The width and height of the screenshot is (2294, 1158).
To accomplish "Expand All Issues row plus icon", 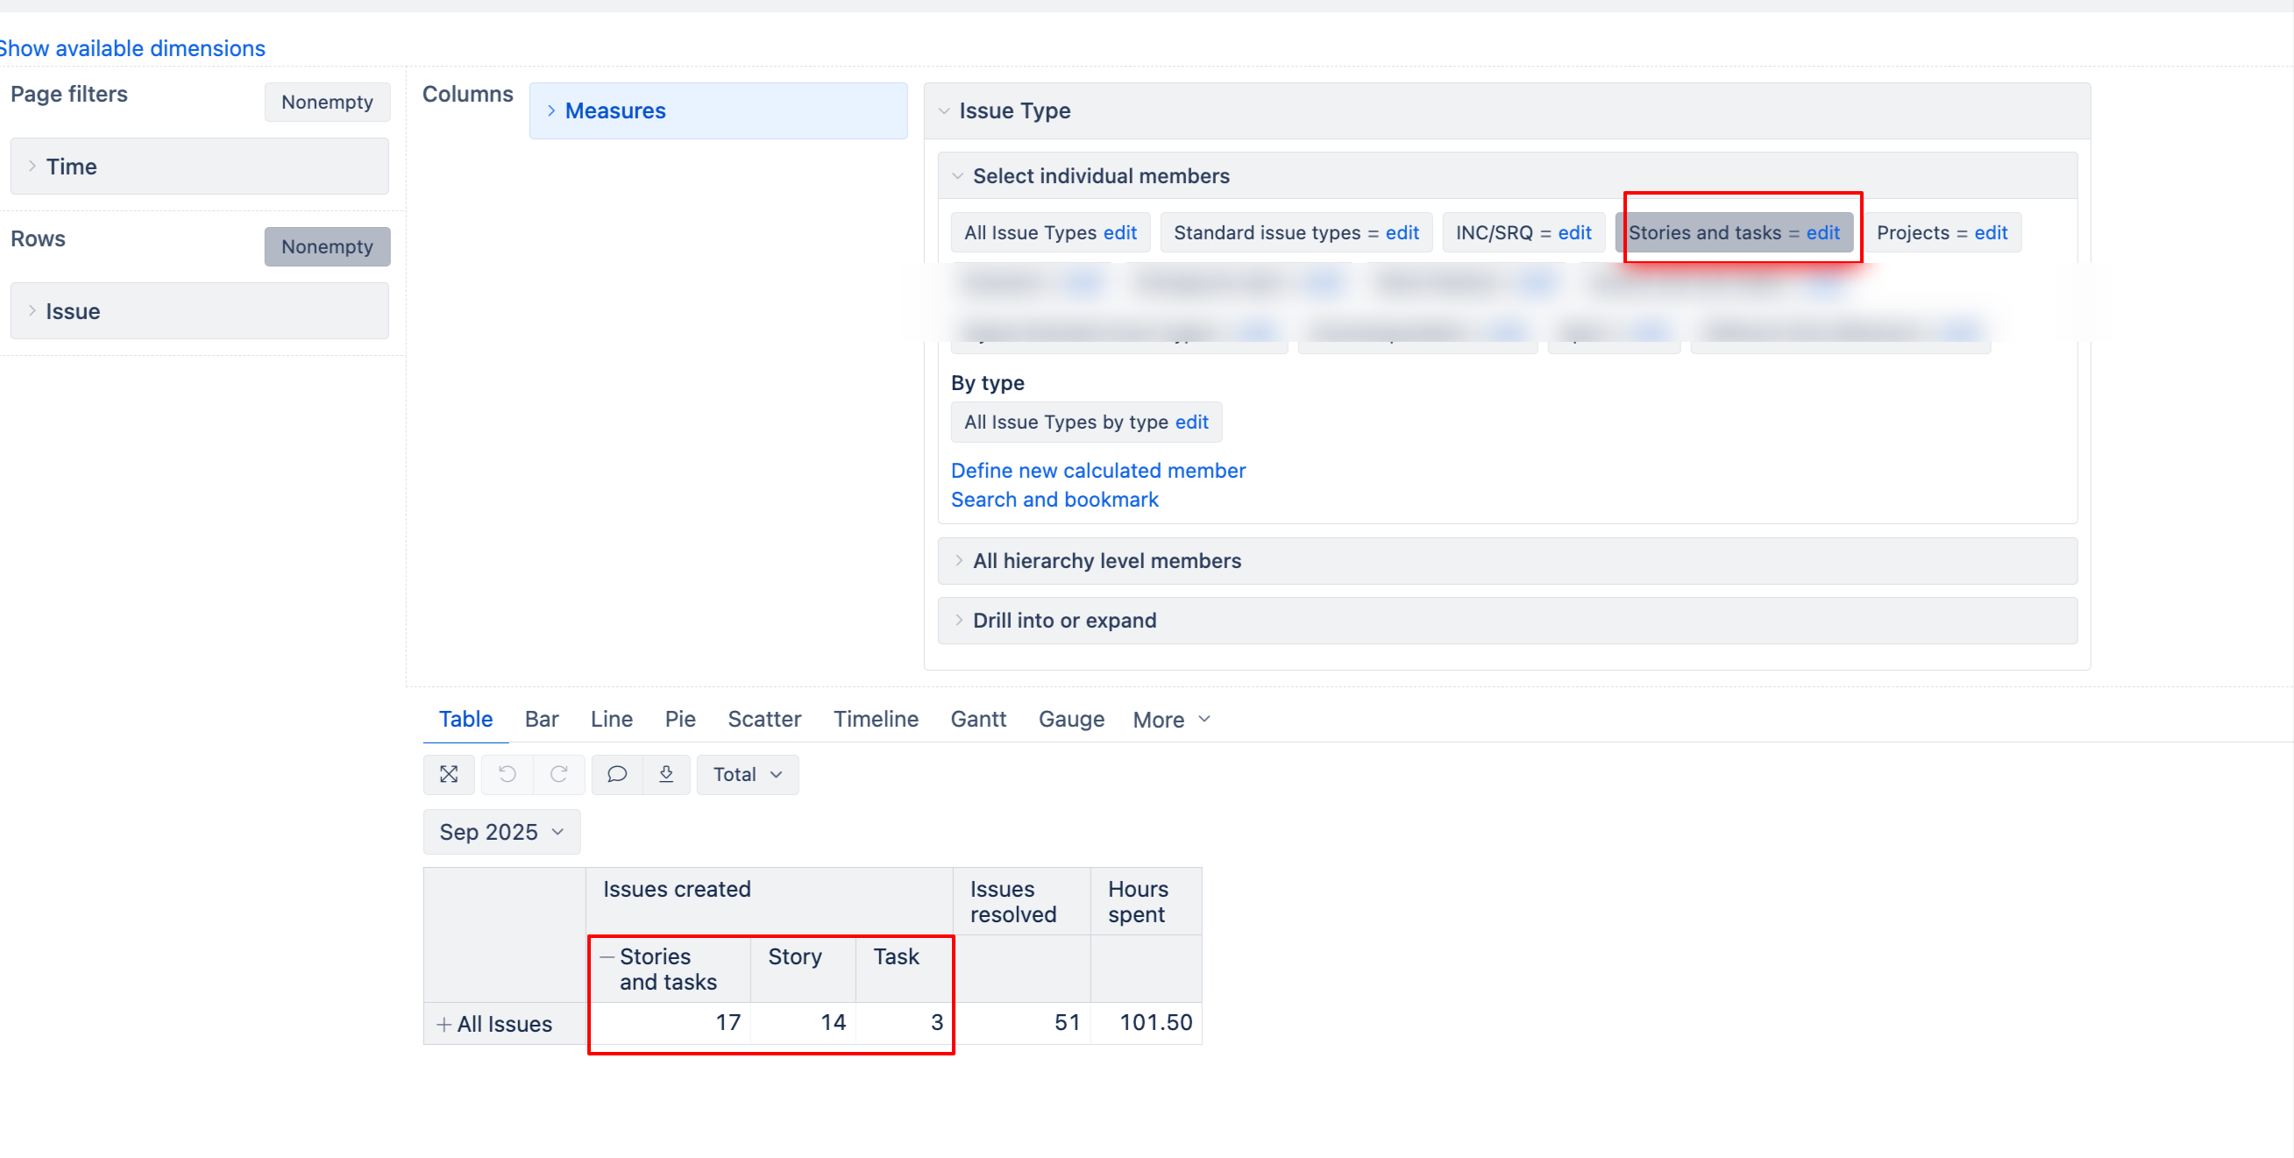I will point(444,1025).
